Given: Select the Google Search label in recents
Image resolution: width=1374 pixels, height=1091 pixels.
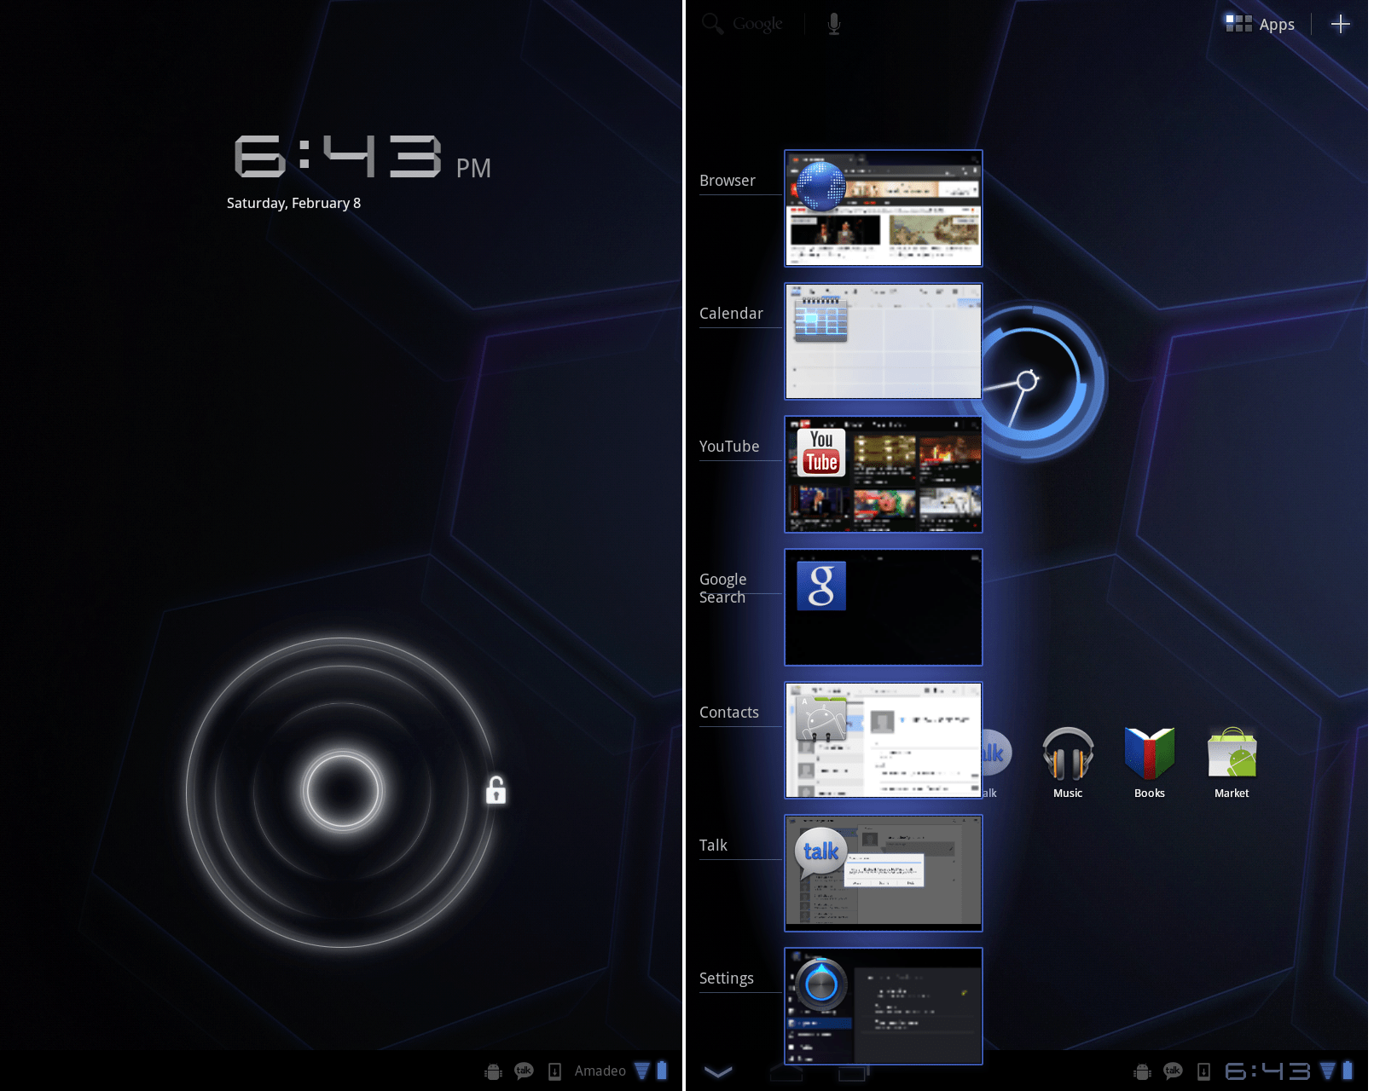Looking at the screenshot, I should (722, 588).
